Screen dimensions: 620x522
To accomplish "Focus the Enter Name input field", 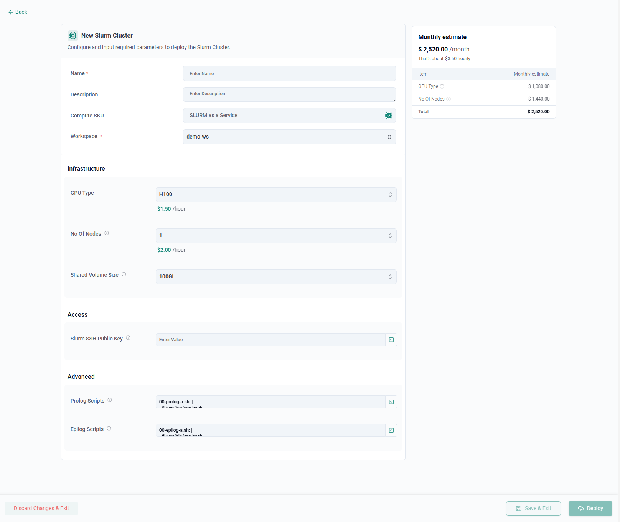I will (x=289, y=74).
